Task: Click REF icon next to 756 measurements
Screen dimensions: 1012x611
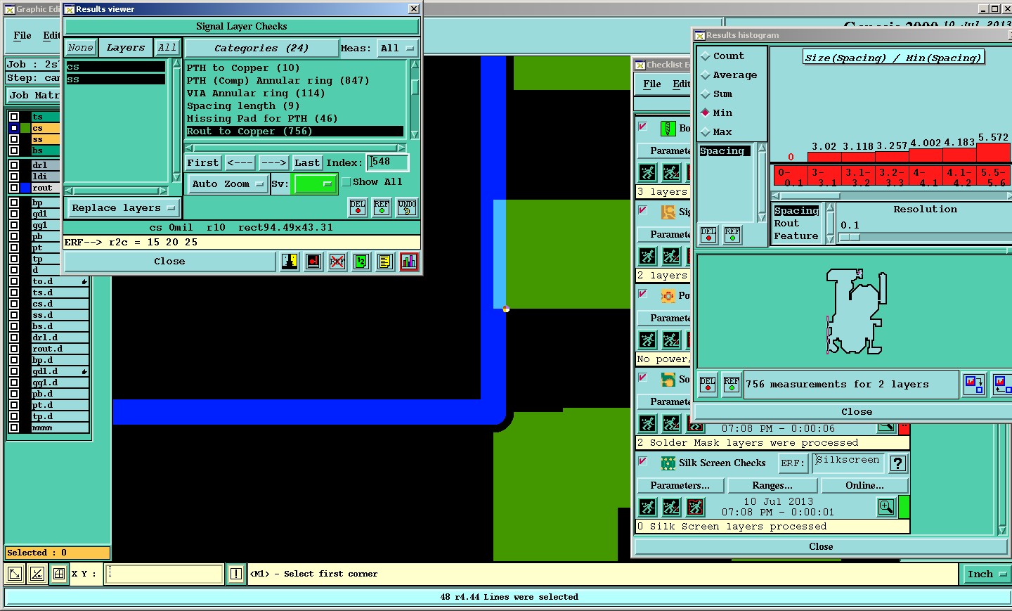Action: tap(732, 384)
